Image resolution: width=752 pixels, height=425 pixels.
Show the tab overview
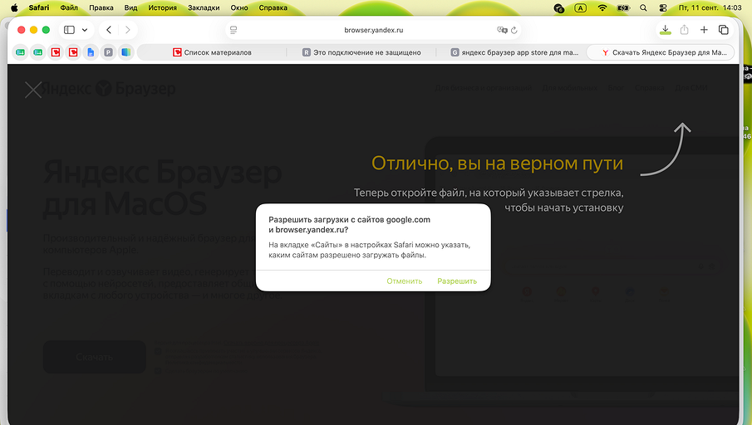pos(723,30)
